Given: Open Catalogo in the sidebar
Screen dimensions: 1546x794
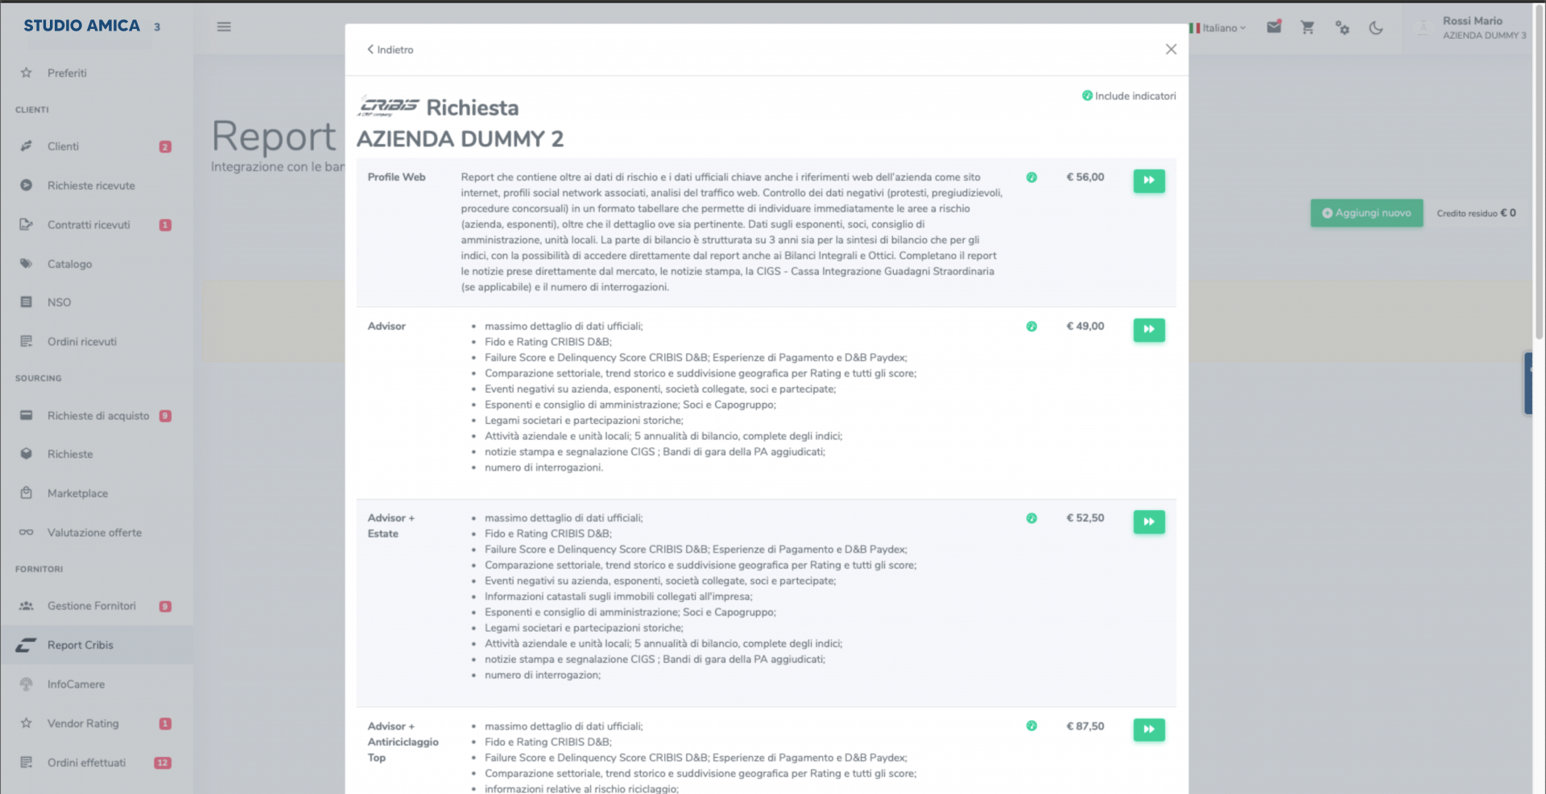Looking at the screenshot, I should (x=97, y=264).
